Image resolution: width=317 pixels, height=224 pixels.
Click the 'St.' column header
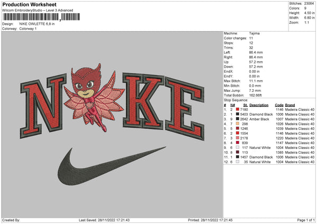[246, 105]
